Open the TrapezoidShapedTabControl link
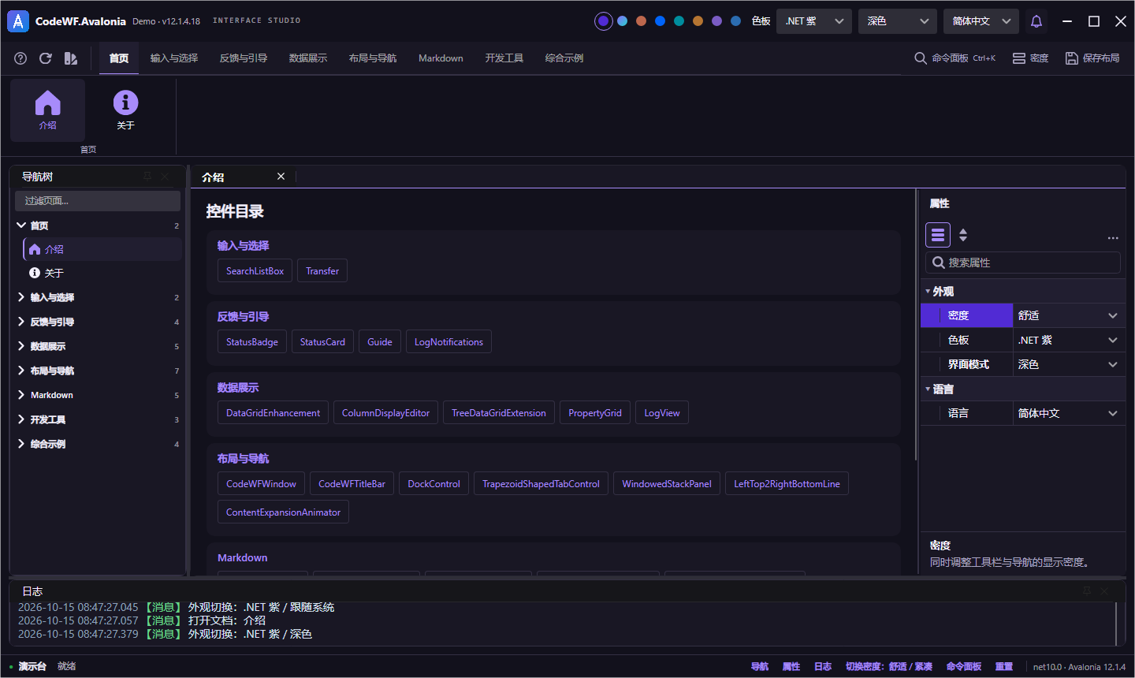The width and height of the screenshot is (1135, 678). [x=541, y=483]
